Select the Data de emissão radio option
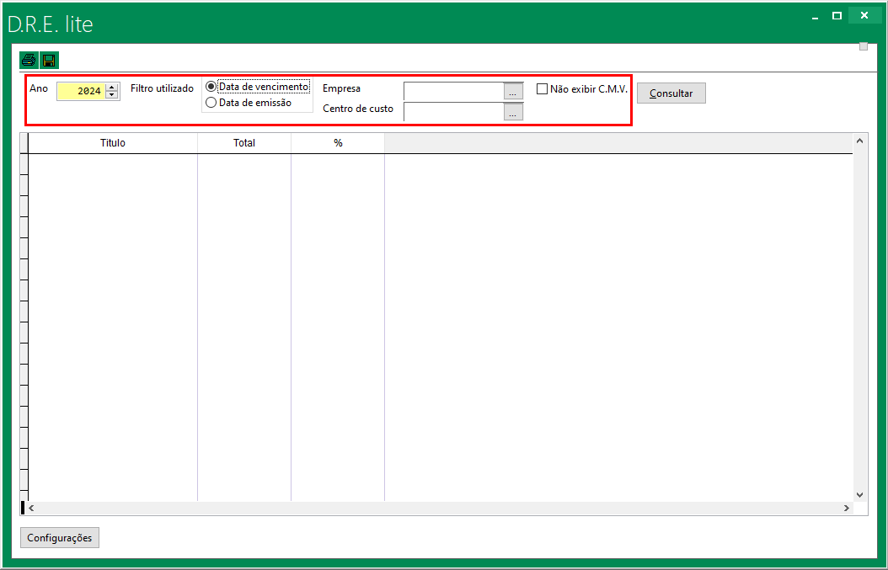Image resolution: width=888 pixels, height=570 pixels. (x=211, y=103)
